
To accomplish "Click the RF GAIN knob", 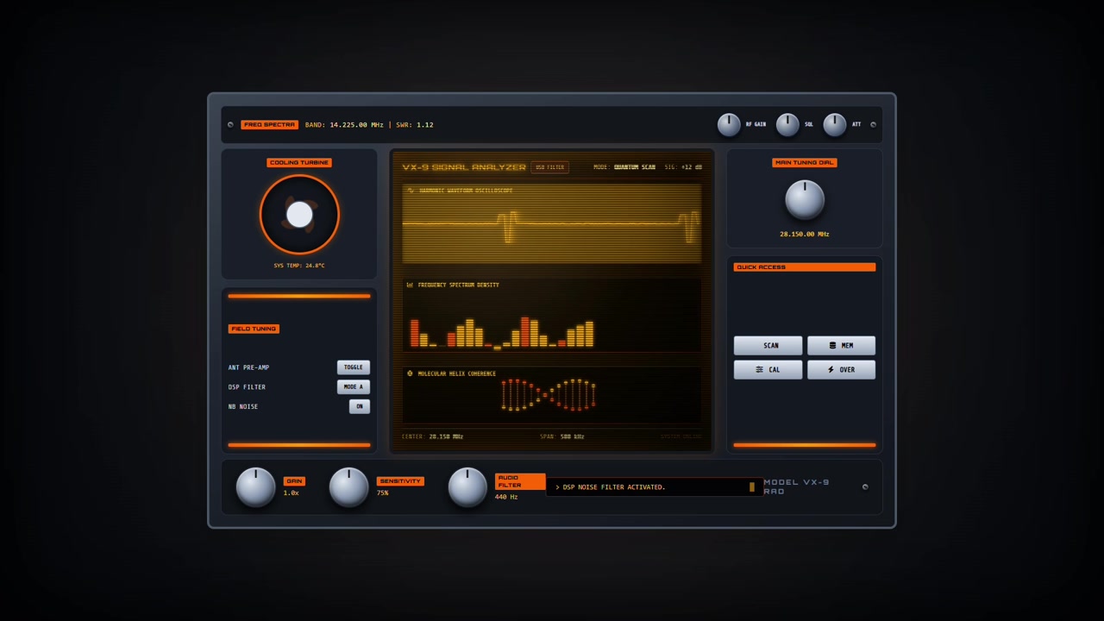I will point(729,125).
